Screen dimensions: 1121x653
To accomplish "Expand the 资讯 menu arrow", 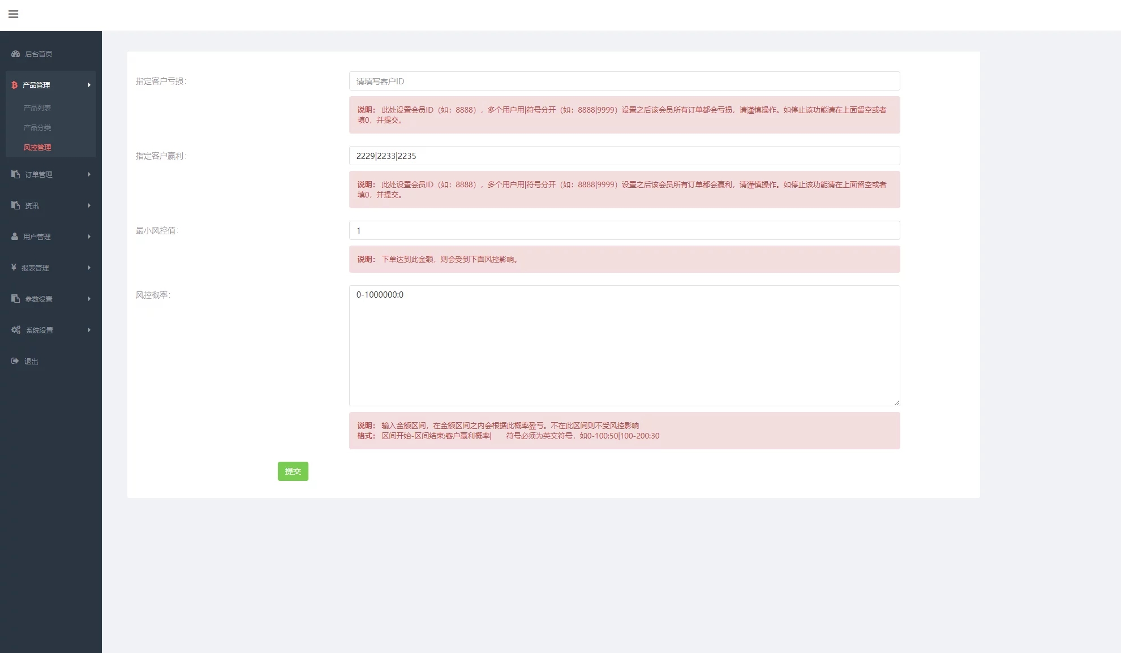I will (89, 205).
